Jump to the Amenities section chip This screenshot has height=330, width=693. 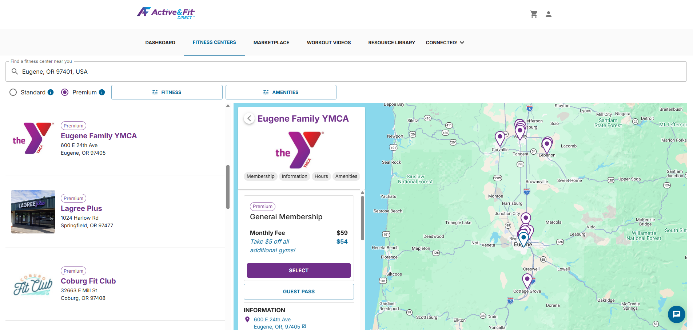click(346, 176)
